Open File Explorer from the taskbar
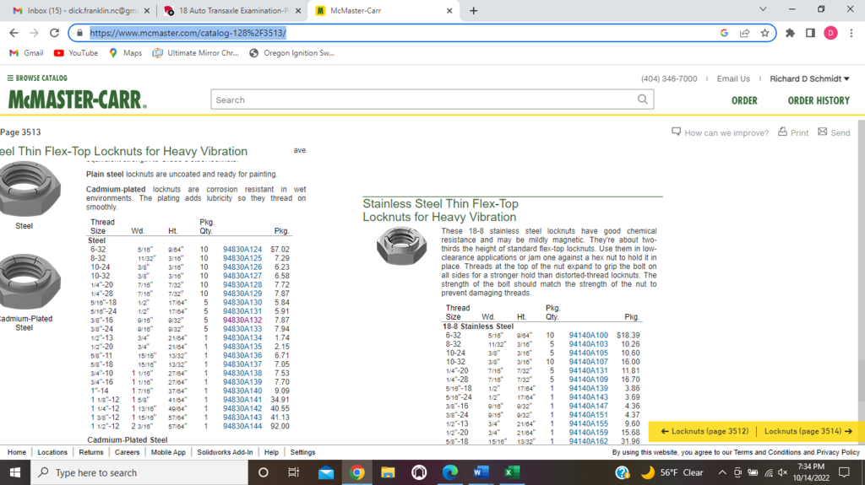The width and height of the screenshot is (865, 485). click(x=388, y=472)
